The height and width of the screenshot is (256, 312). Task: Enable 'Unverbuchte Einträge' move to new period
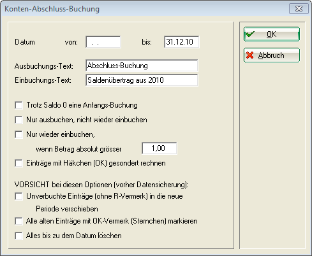coord(19,196)
